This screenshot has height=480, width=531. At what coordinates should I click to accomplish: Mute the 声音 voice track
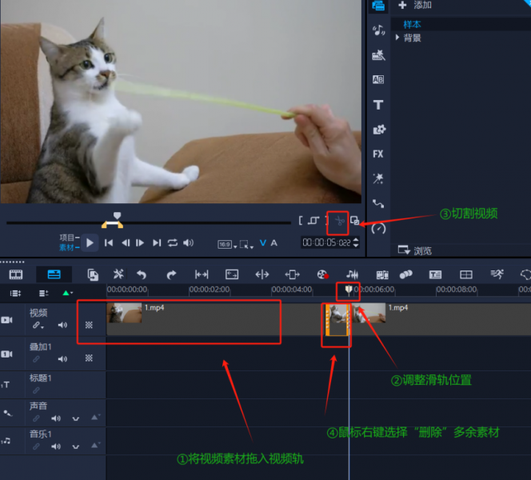tap(56, 418)
